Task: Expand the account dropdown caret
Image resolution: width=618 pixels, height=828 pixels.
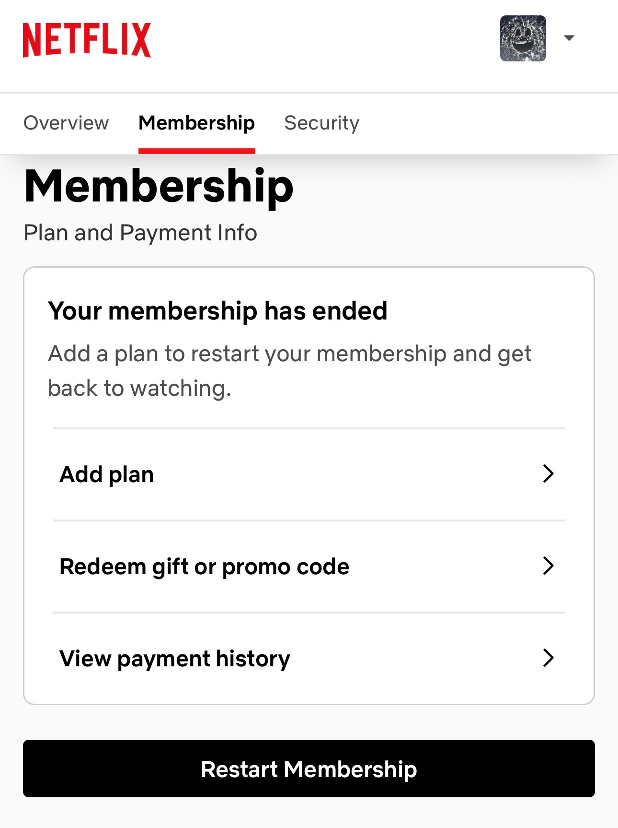Action: coord(569,38)
